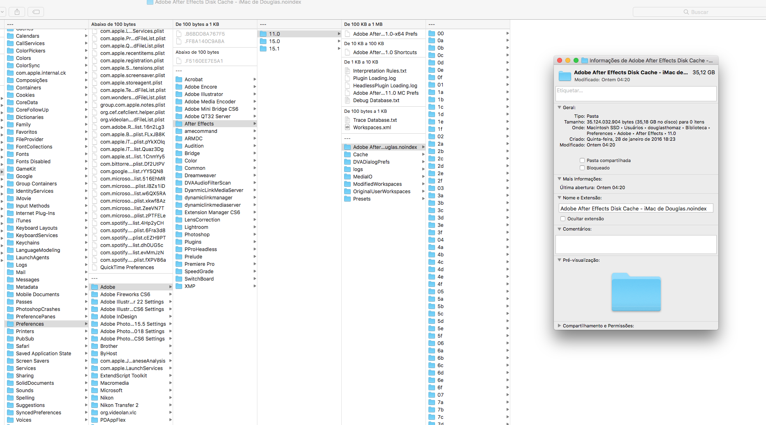Expand the logs folder arrow
The image size is (766, 425).
click(423, 169)
